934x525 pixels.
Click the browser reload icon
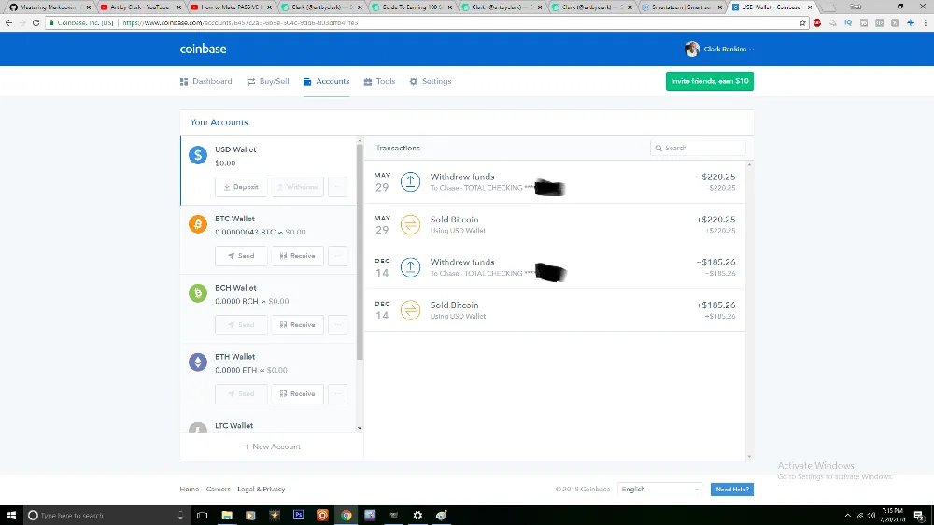pyautogui.click(x=35, y=22)
